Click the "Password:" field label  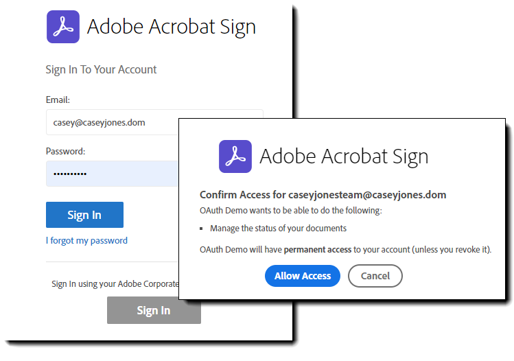(65, 151)
